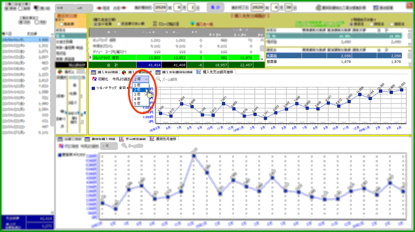This screenshot has height=232, width=415.
Task: Click the 4,022 data point on the chart
Action: pos(276,113)
